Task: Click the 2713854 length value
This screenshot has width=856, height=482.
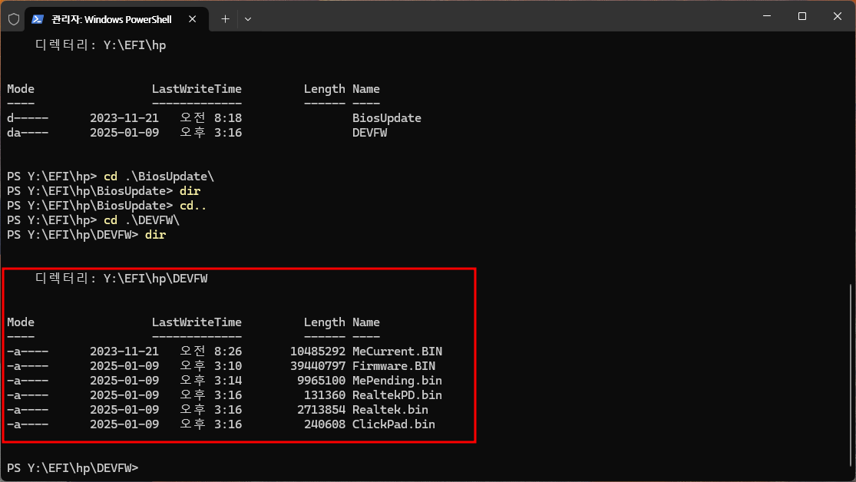Action: point(321,410)
